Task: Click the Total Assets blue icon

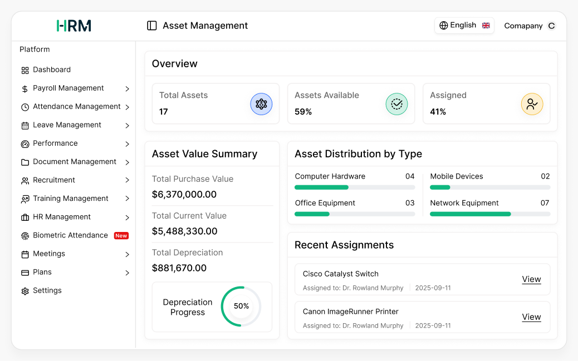Action: pyautogui.click(x=261, y=104)
